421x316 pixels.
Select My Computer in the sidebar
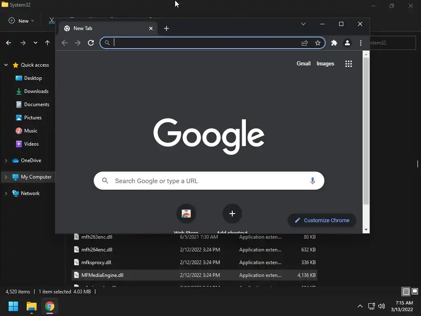click(32, 177)
